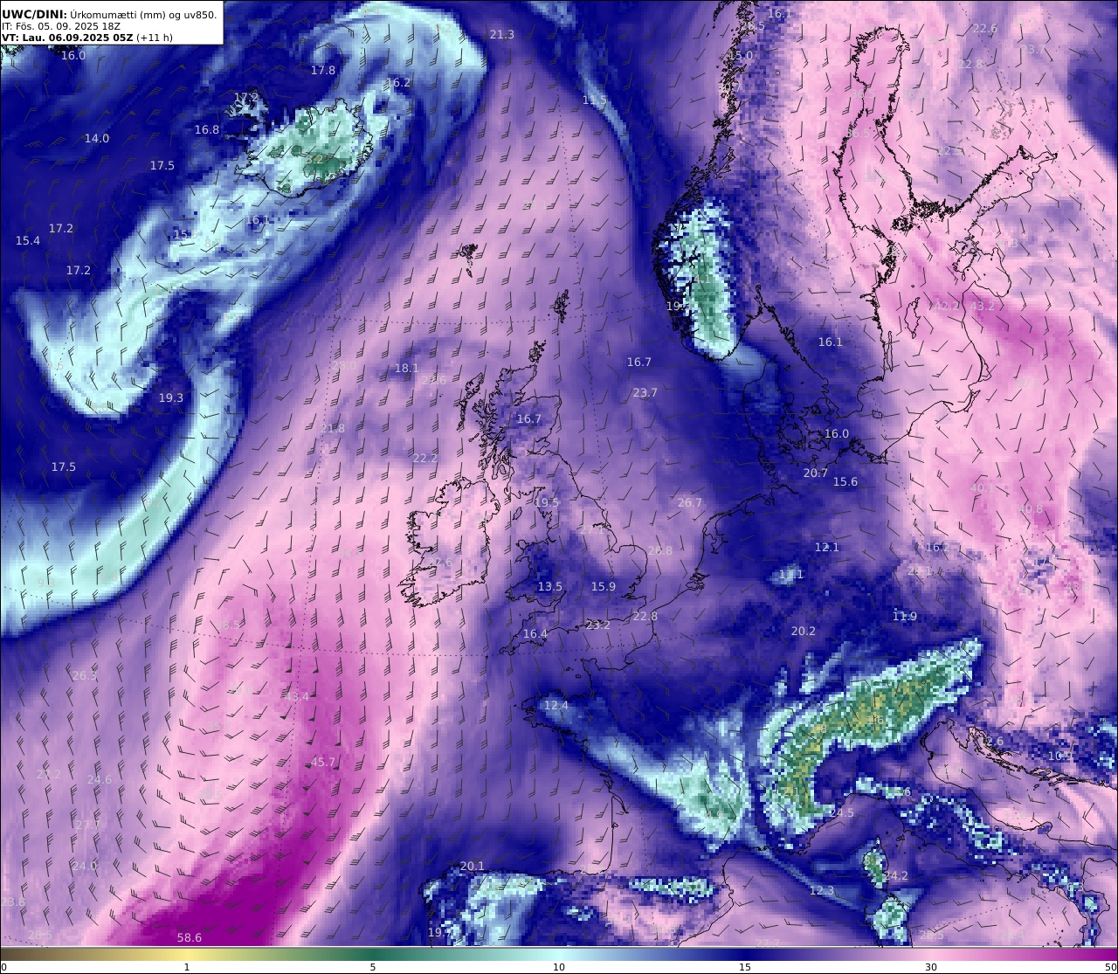Click the 18.1 value on the map

[407, 369]
